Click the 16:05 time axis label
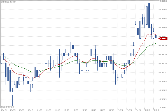 pos(93,110)
